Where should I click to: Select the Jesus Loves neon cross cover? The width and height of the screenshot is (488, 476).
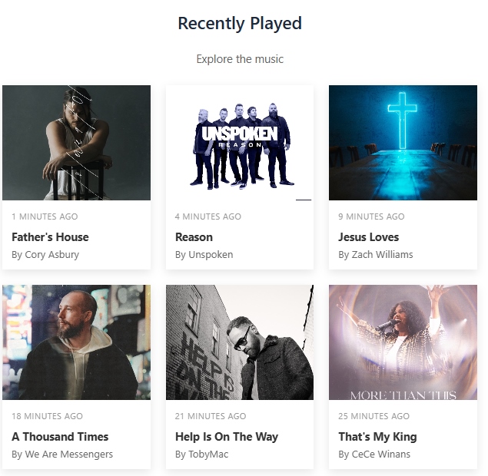(x=403, y=143)
